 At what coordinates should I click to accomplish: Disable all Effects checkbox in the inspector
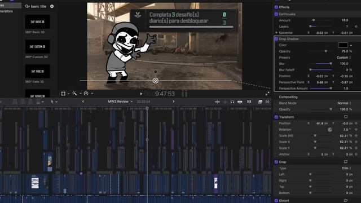click(x=276, y=7)
